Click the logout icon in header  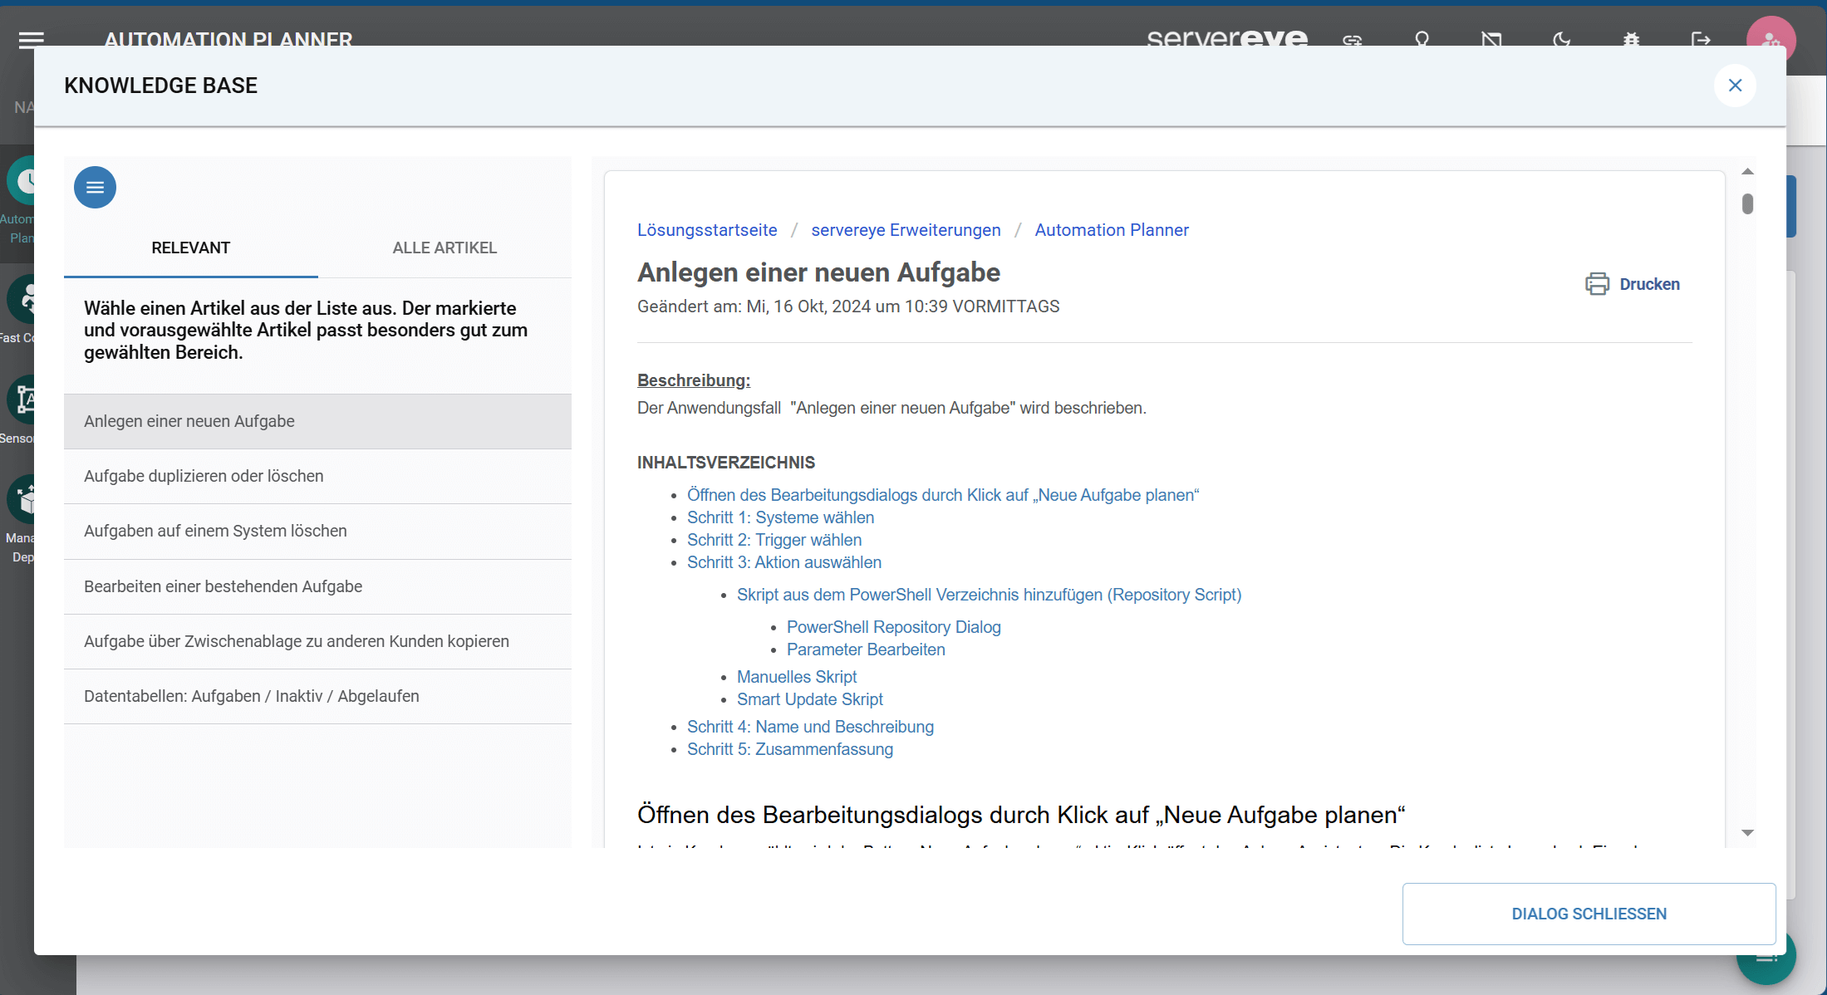tap(1700, 39)
